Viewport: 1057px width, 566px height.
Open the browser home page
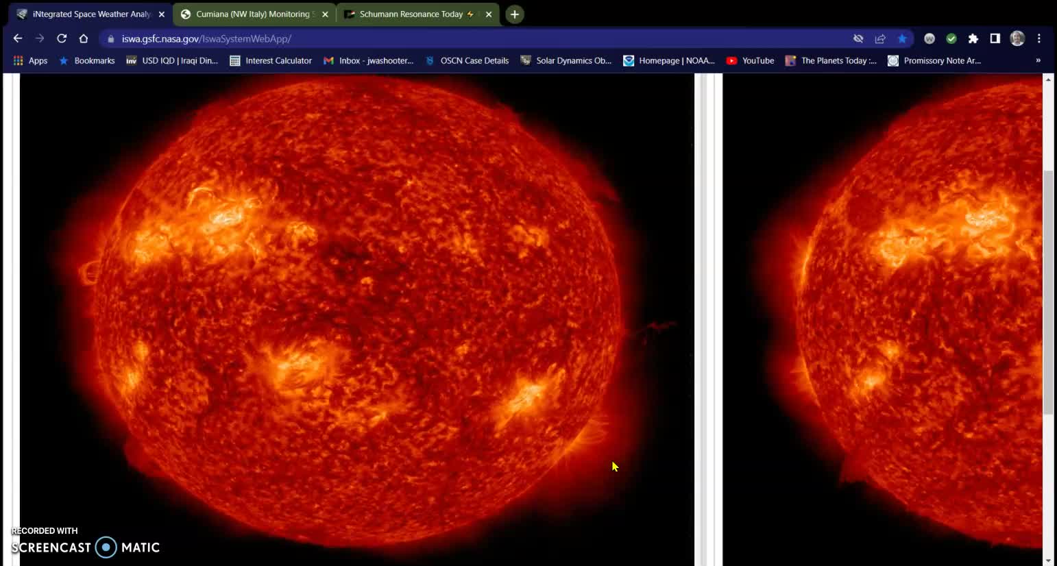(84, 38)
